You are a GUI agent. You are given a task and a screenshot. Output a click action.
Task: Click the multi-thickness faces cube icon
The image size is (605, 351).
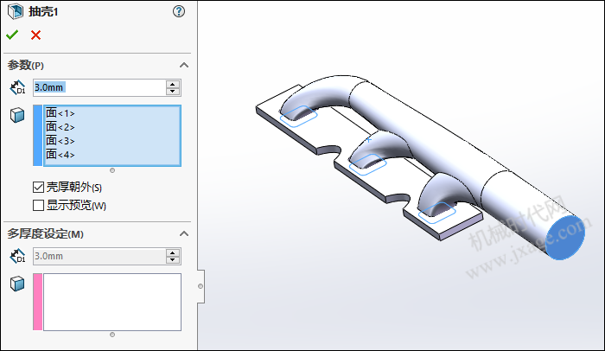coord(17,284)
